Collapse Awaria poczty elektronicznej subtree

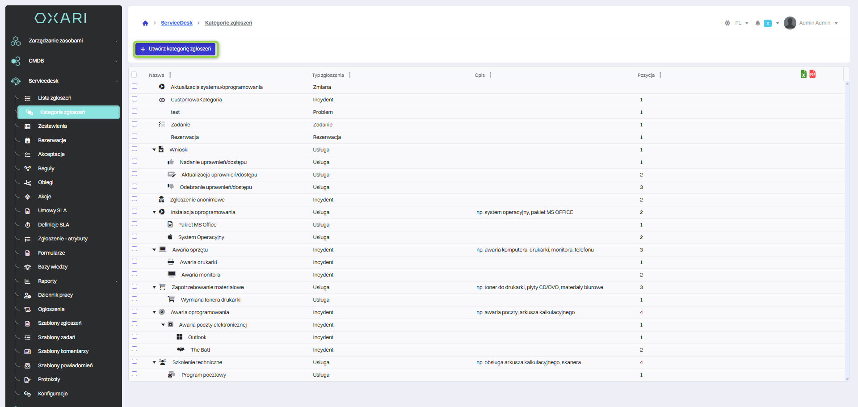coord(163,325)
